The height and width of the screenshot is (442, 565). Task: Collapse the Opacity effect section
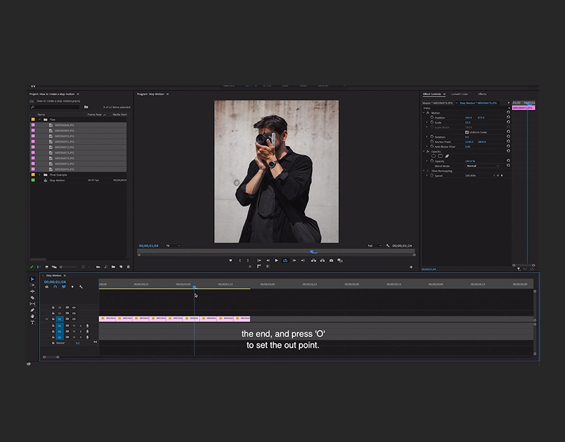424,152
